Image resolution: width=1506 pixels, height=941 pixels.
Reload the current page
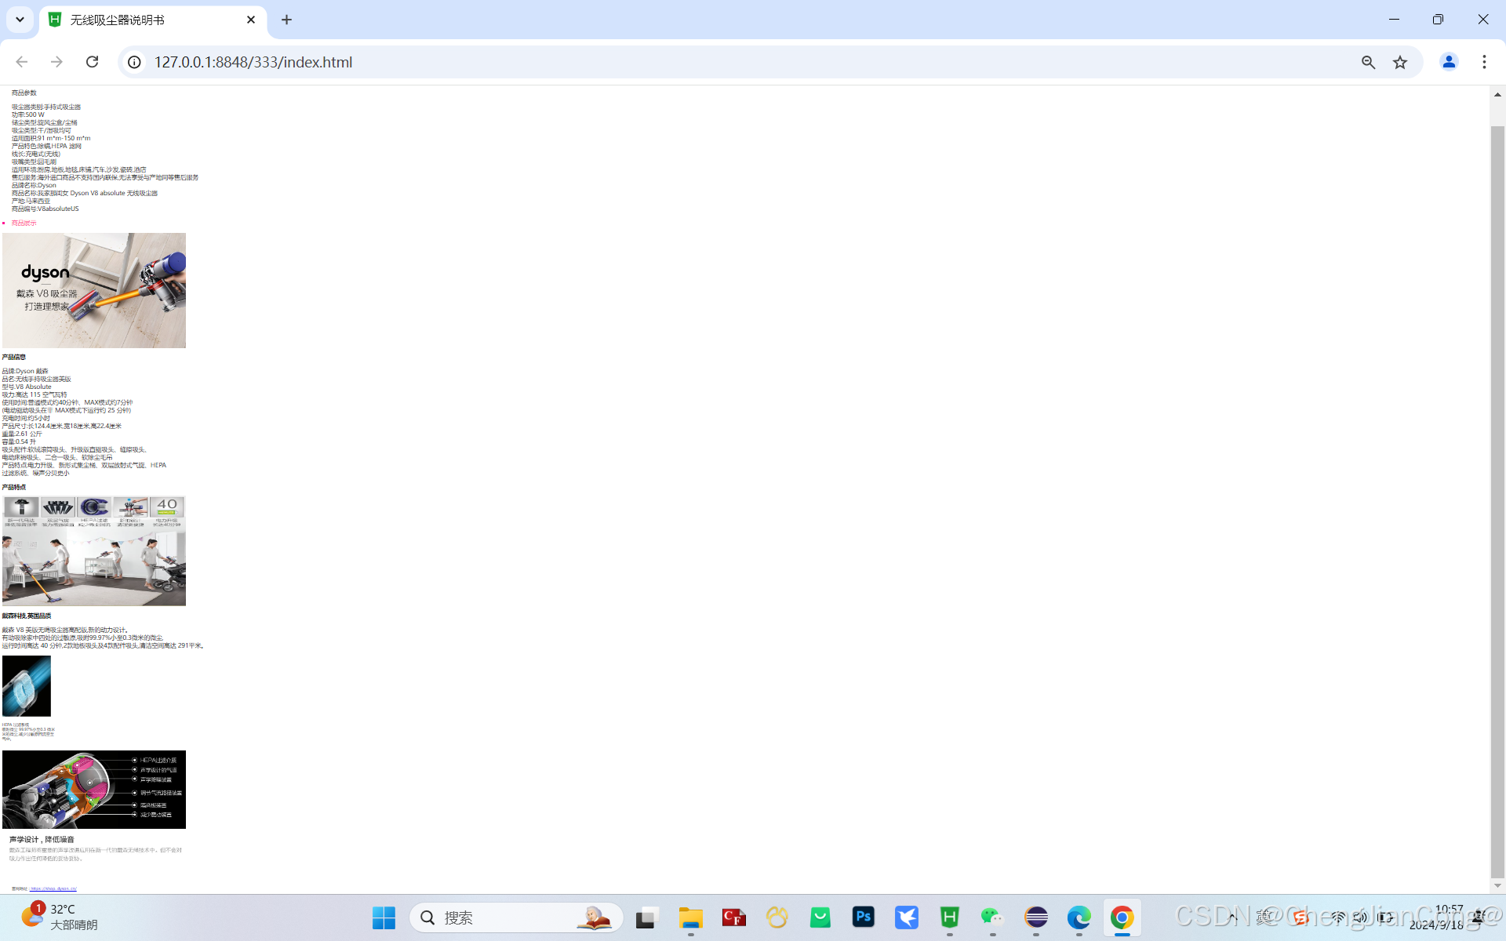92,62
